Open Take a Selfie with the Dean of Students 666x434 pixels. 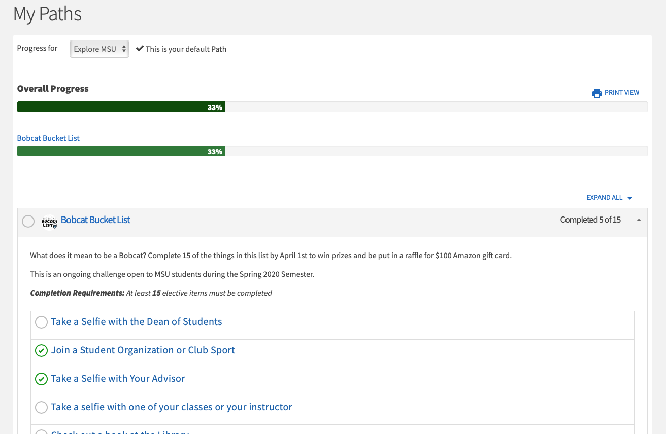137,321
